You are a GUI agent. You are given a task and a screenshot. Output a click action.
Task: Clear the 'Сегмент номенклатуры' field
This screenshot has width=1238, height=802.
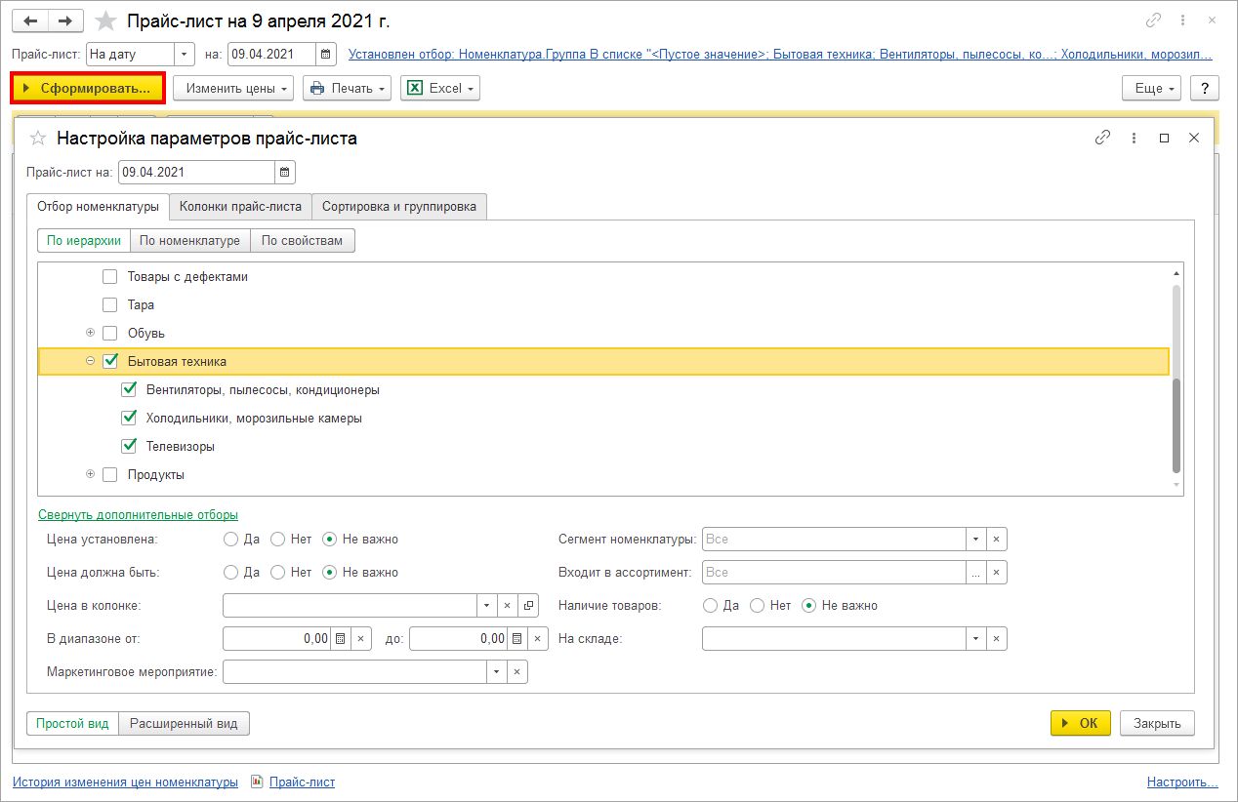click(996, 540)
